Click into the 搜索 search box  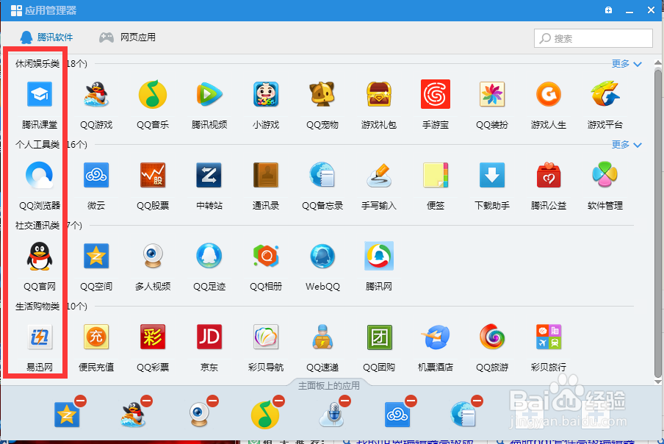coord(593,37)
